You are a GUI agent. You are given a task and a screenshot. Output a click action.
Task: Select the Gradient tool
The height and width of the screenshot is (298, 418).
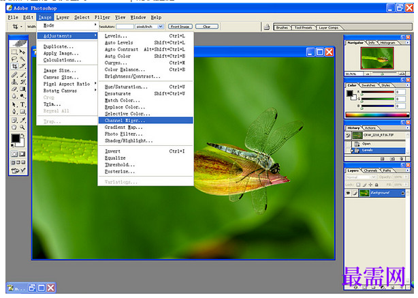pos(22,89)
